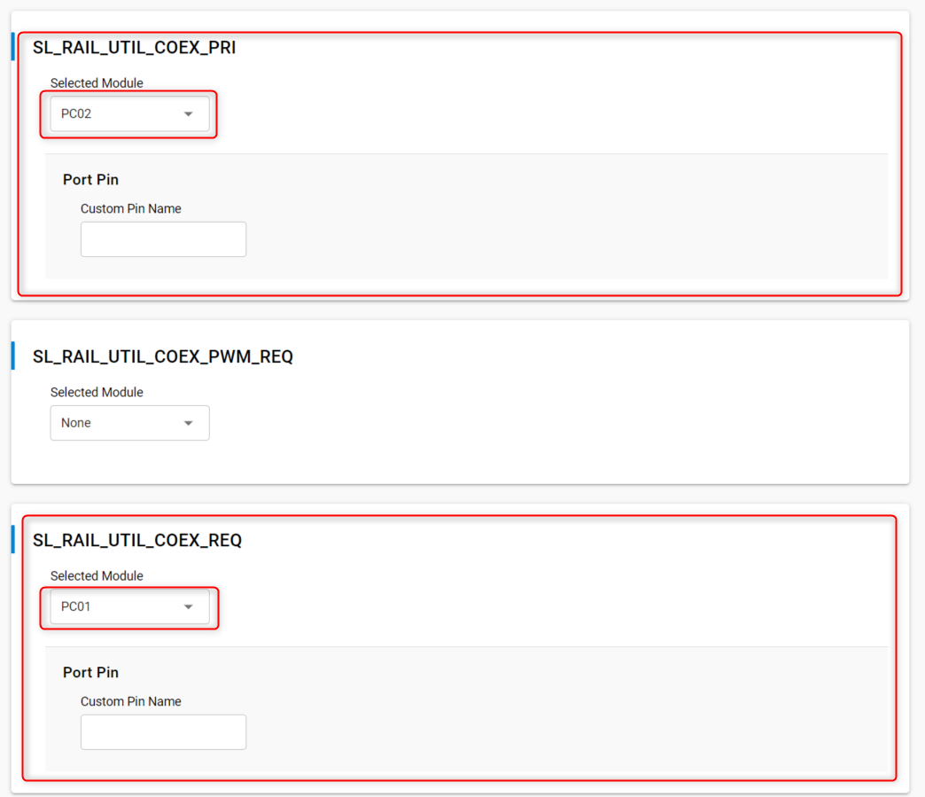Open the PC01 module dropdown under COEX_REQ
The height and width of the screenshot is (797, 925).
(x=120, y=607)
